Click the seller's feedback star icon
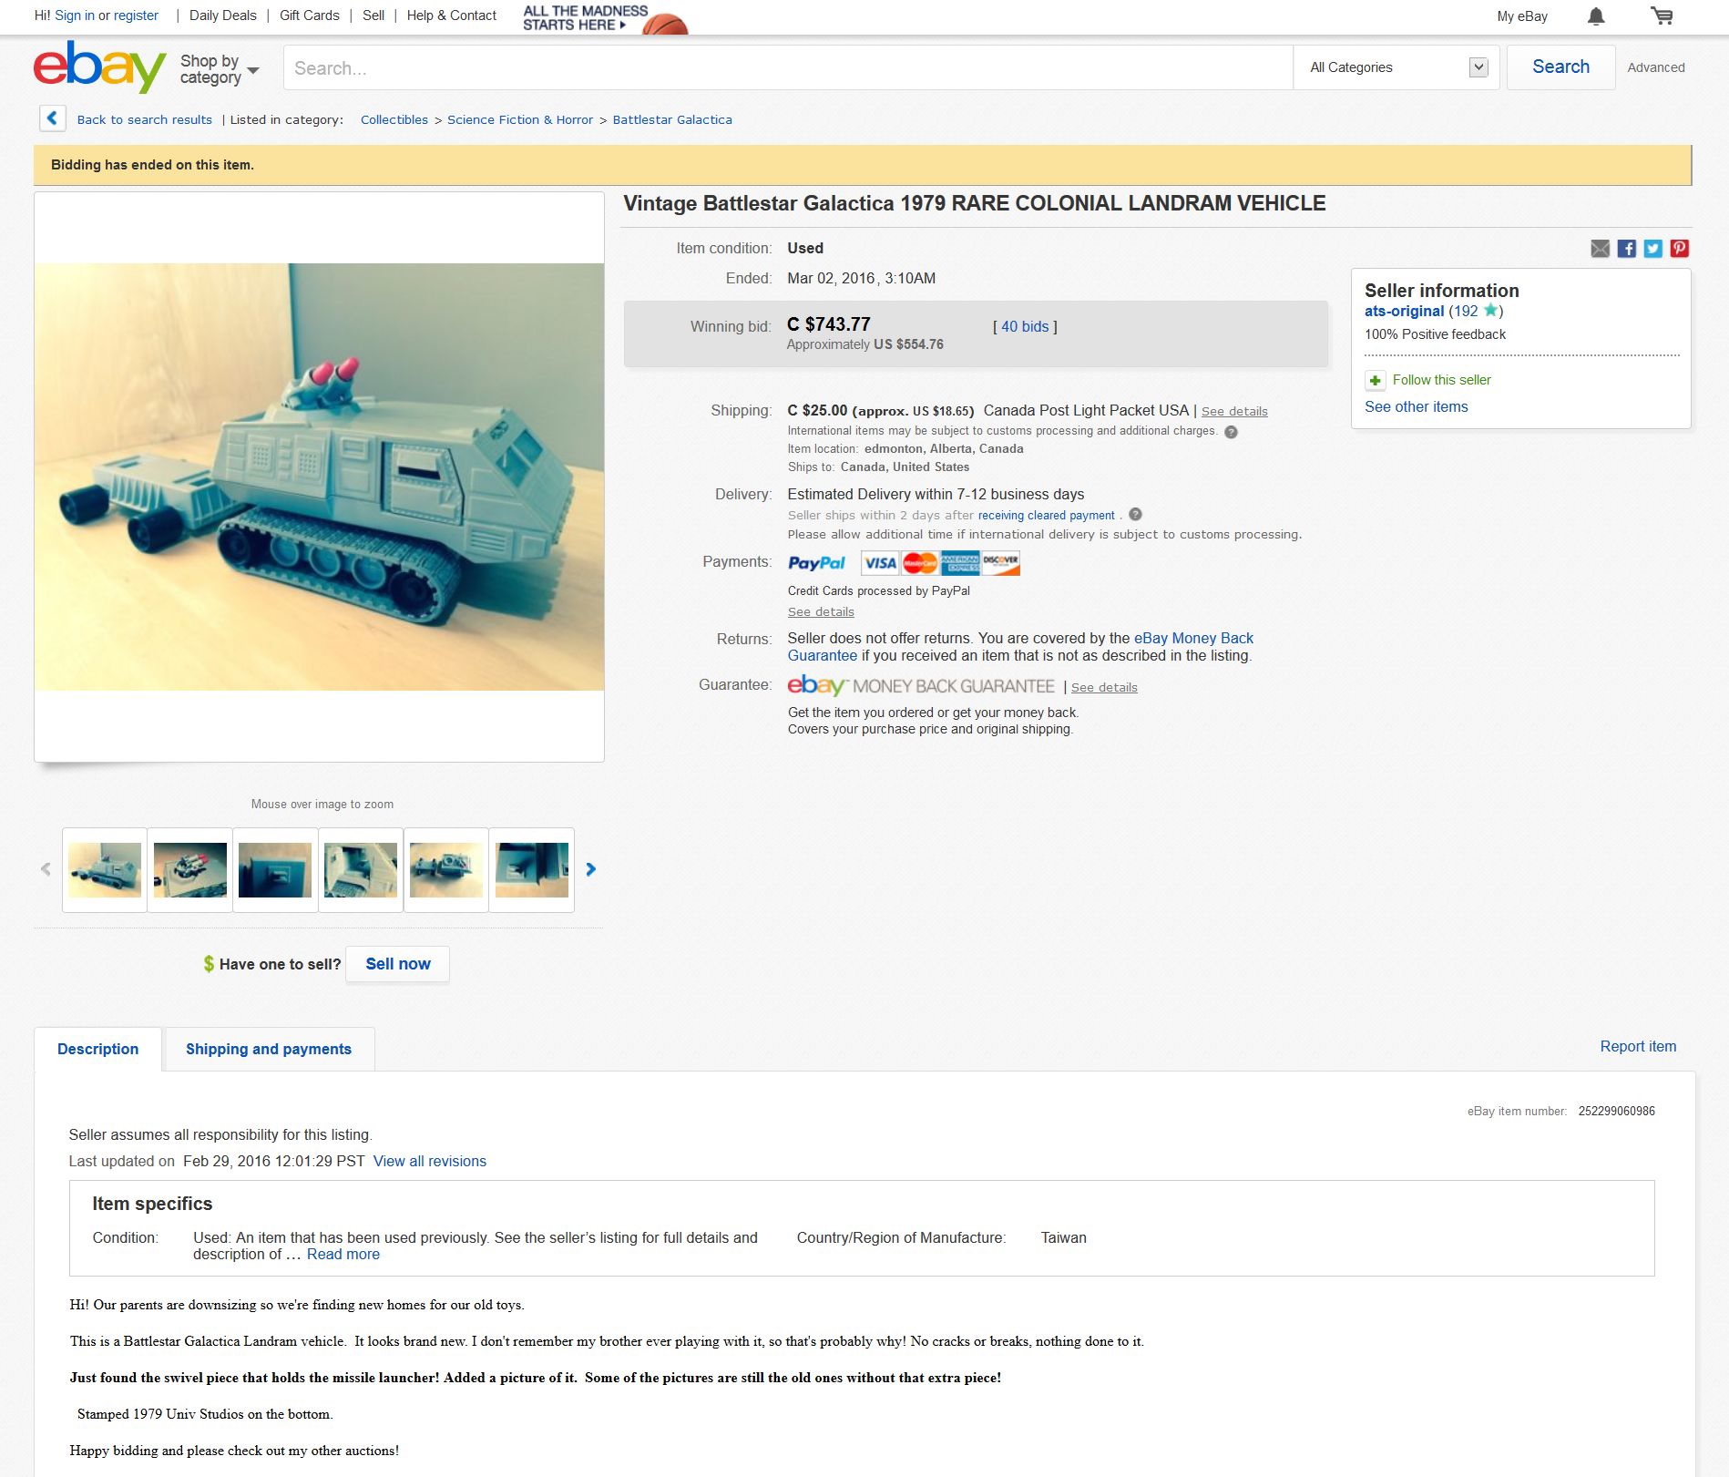 click(x=1490, y=310)
